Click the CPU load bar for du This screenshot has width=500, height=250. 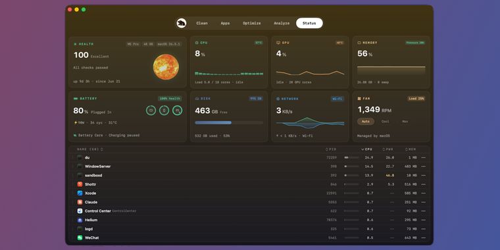pos(351,157)
